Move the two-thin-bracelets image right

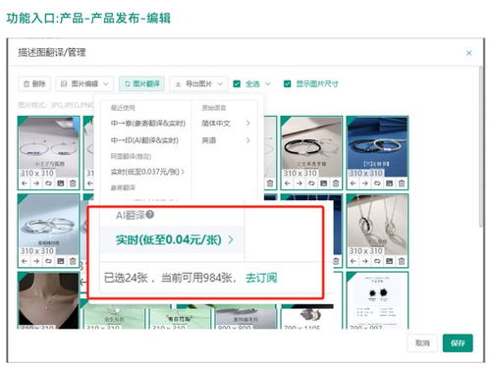36,184
